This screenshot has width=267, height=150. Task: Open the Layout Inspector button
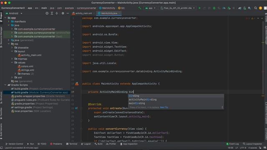(x=252, y=144)
